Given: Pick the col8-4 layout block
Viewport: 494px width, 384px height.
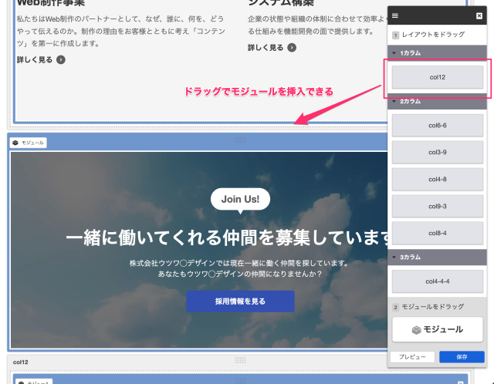Looking at the screenshot, I should tap(437, 232).
